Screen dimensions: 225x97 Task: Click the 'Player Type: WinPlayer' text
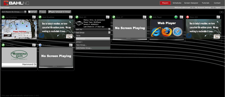tap(92, 22)
